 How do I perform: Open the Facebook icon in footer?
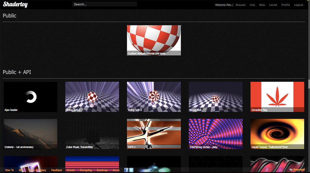point(126,170)
